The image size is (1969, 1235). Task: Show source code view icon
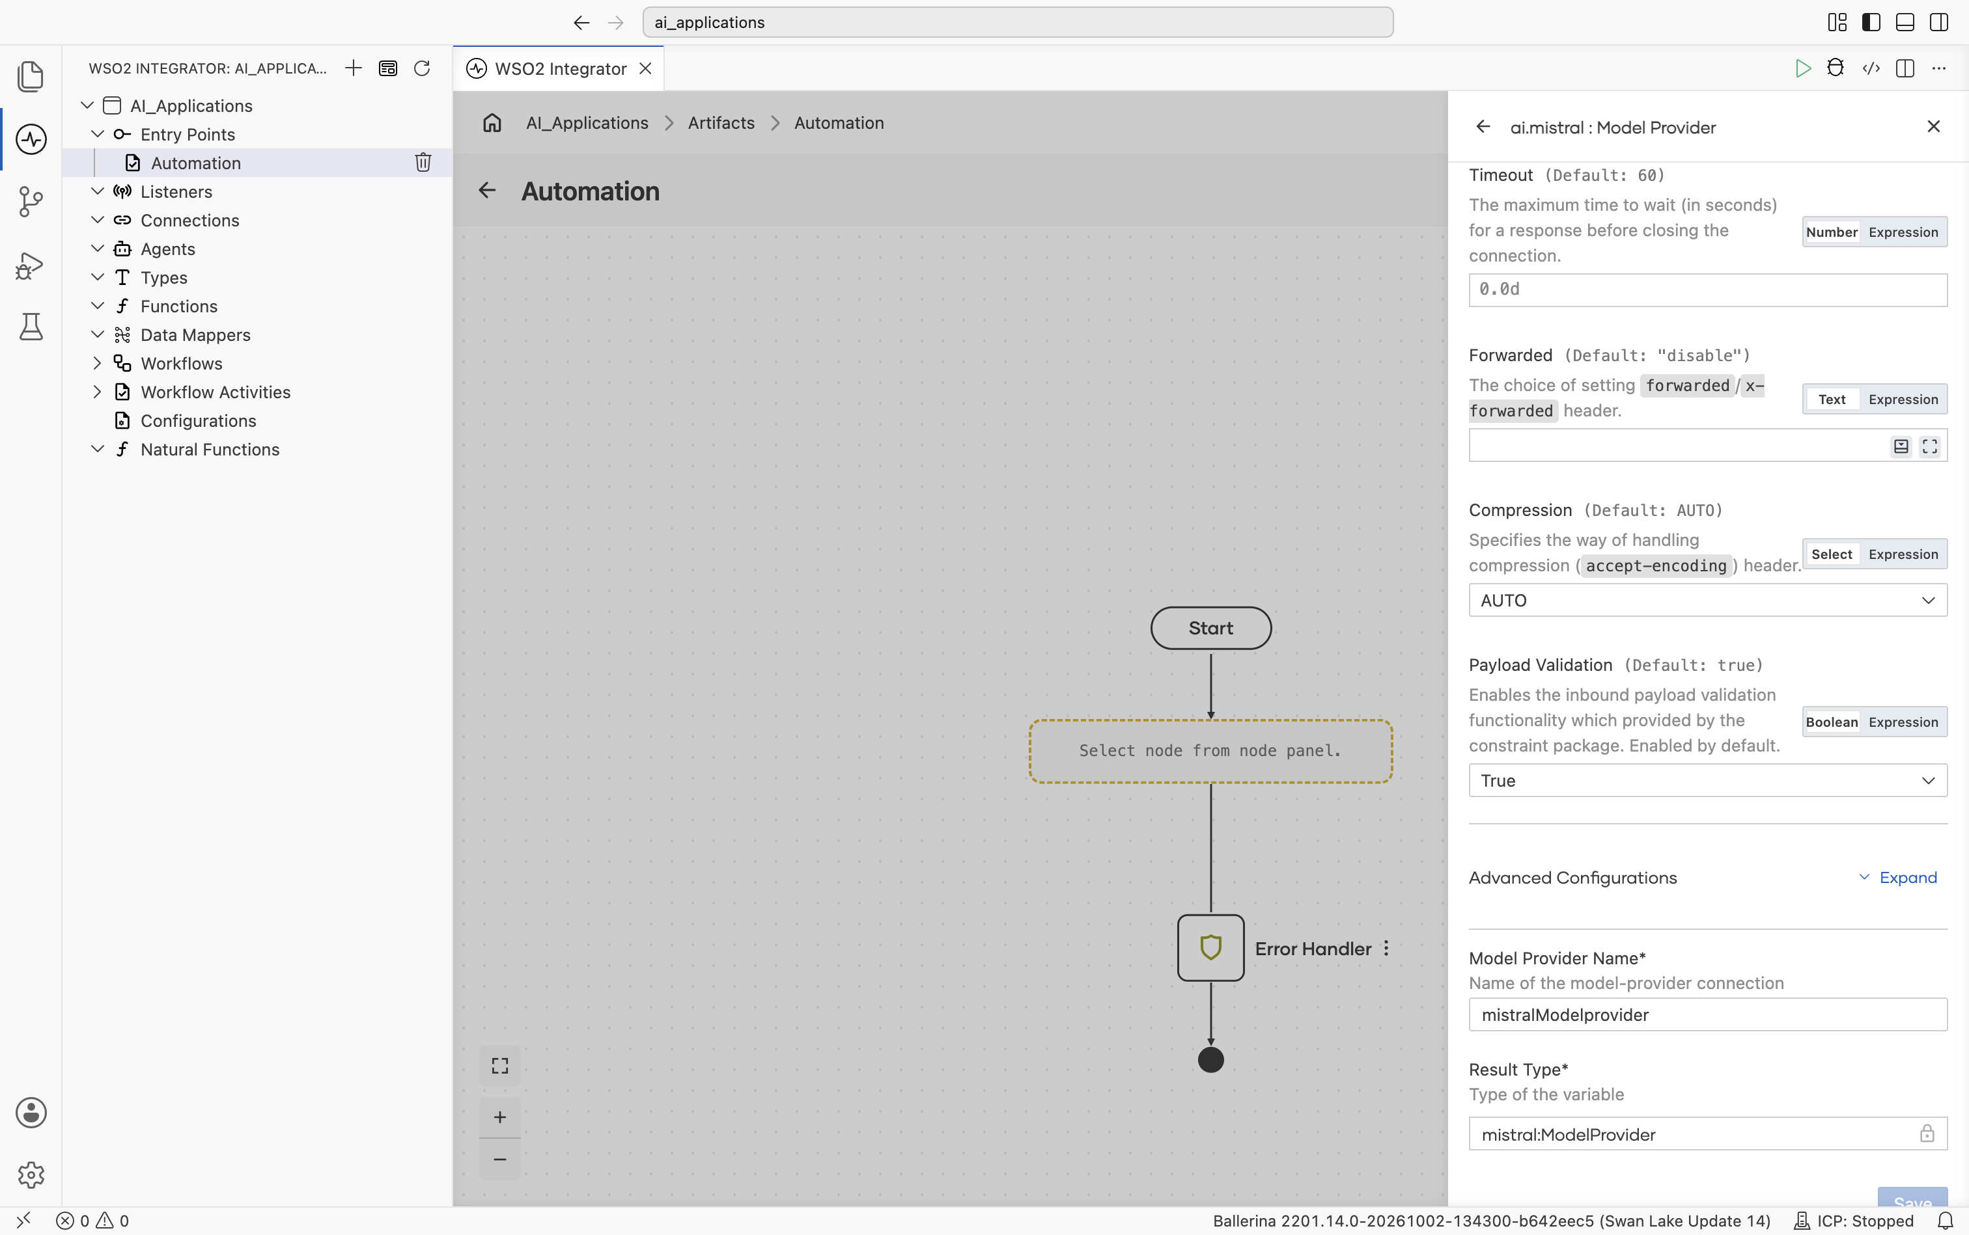[1871, 68]
